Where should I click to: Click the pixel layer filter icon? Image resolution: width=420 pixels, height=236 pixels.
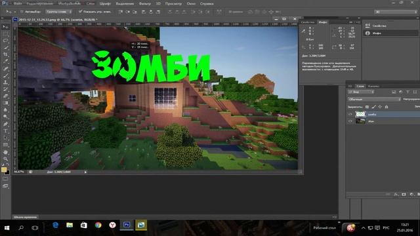pos(394,92)
